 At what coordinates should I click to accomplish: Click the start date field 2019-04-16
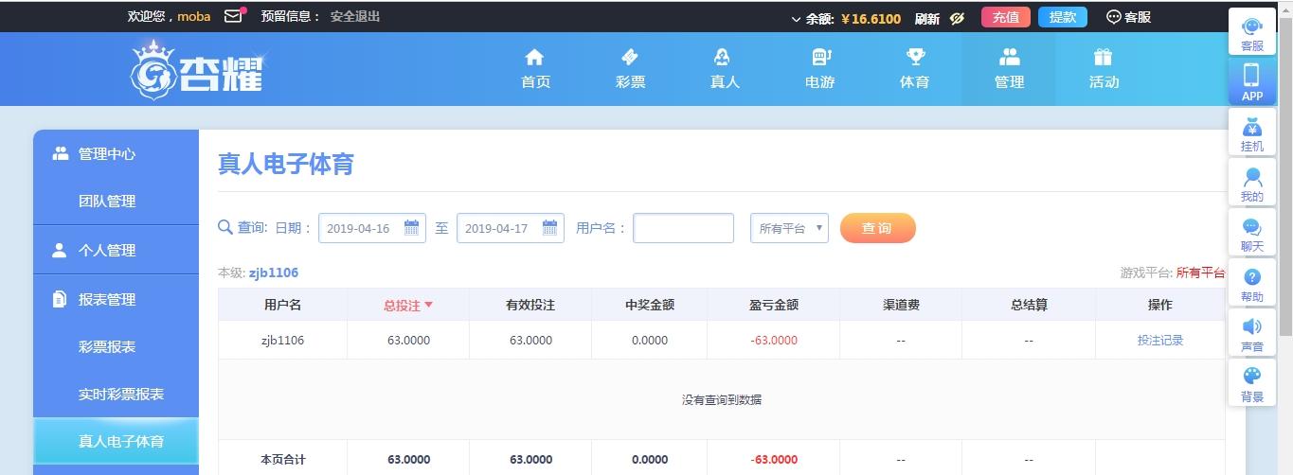click(371, 228)
